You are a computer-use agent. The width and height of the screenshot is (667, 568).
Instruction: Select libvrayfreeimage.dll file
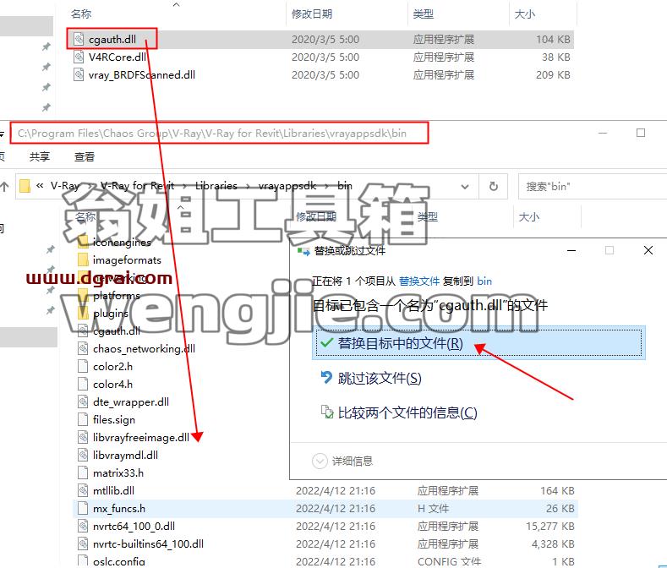[x=141, y=437]
